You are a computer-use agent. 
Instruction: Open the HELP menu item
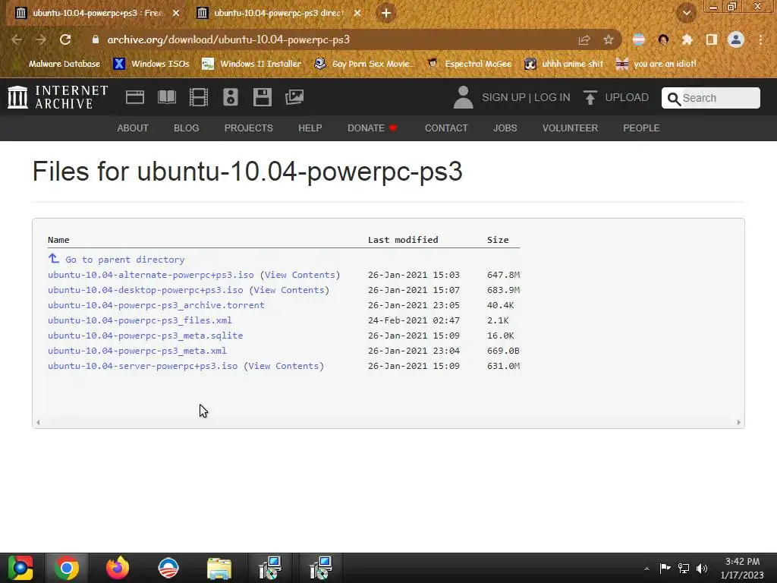[x=310, y=128]
